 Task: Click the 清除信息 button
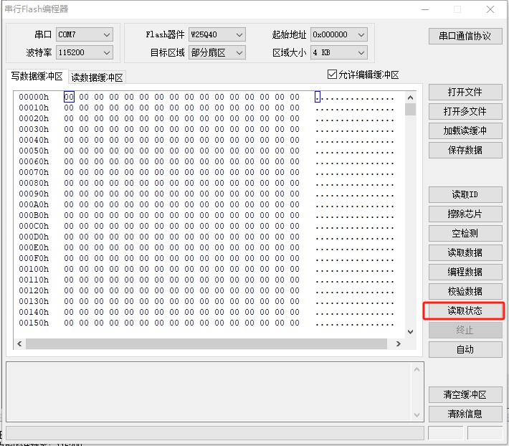click(x=465, y=414)
